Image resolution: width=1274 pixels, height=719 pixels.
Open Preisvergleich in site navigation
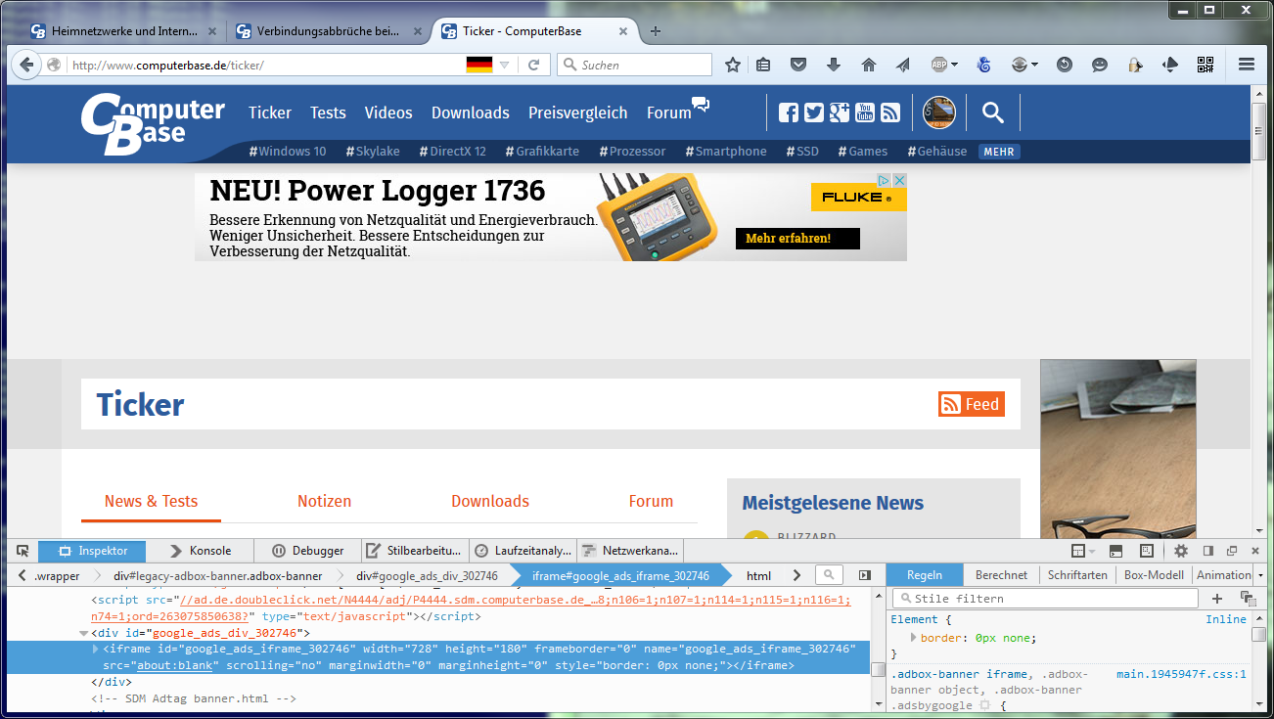click(x=578, y=112)
